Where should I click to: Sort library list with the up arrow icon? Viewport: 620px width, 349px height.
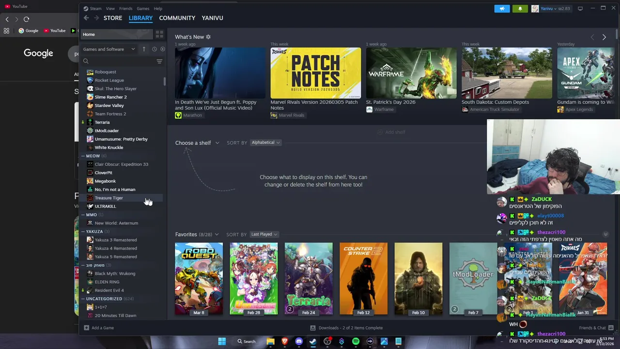144,49
